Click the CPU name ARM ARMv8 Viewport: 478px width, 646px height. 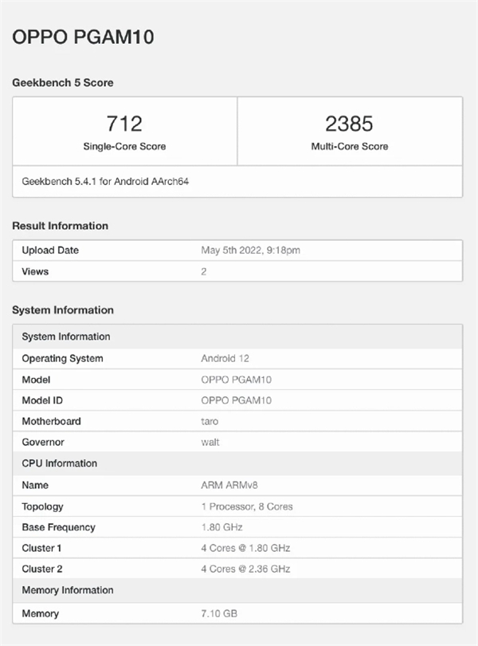[x=230, y=485]
